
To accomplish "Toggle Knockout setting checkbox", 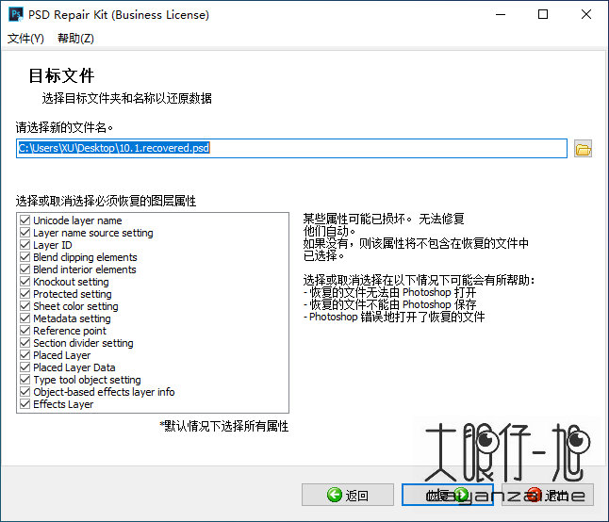I will pyautogui.click(x=25, y=282).
